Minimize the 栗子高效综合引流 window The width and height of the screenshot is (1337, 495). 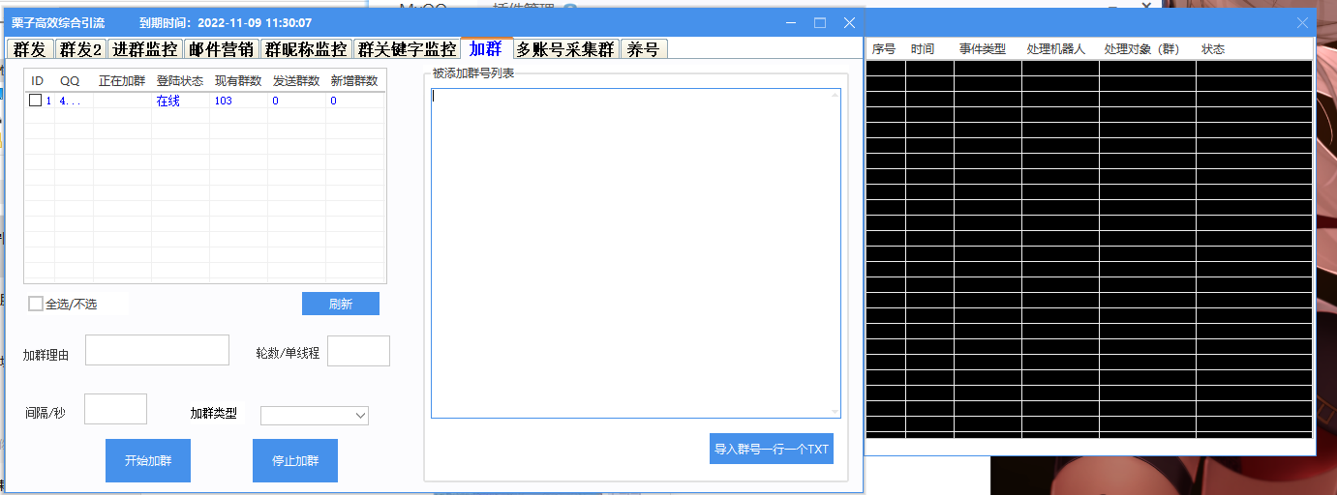791,22
